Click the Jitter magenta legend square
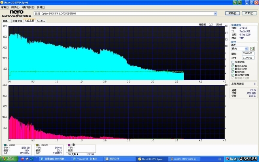This screenshot has height=162, width=259. tap(69, 145)
